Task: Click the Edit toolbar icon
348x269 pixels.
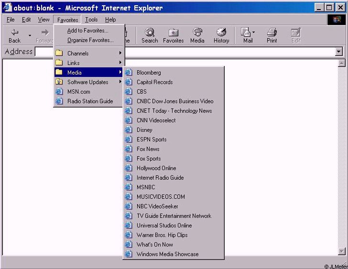Action: coord(296,35)
